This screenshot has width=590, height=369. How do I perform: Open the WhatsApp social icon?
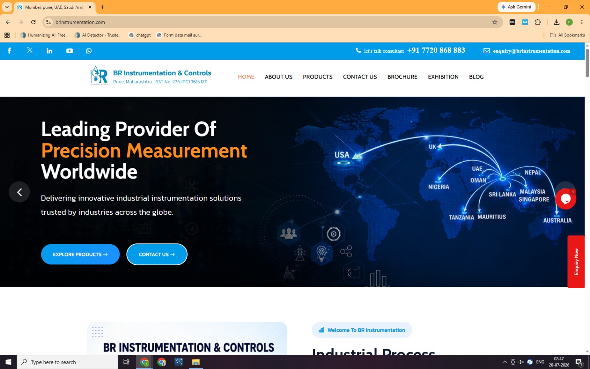89,51
